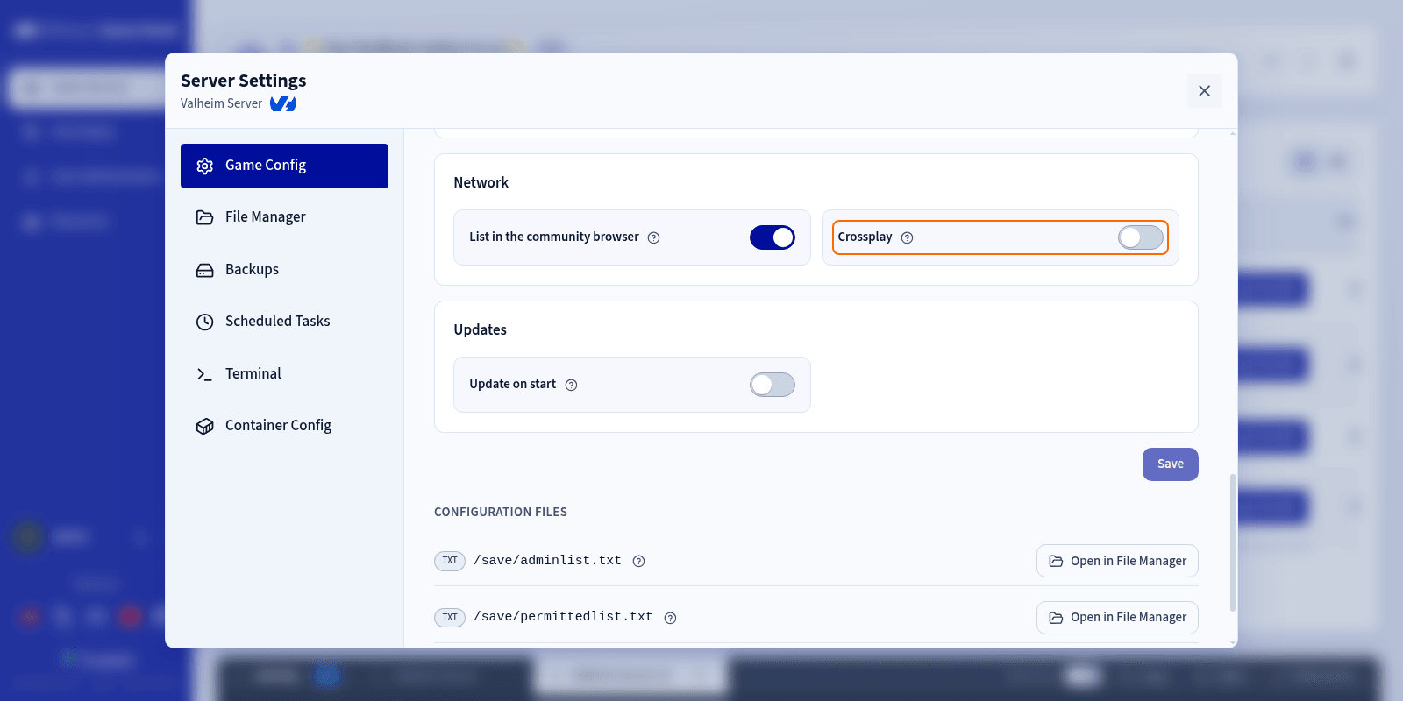Viewport: 1403px width, 701px height.
Task: Disable List in the community browser
Action: click(773, 237)
